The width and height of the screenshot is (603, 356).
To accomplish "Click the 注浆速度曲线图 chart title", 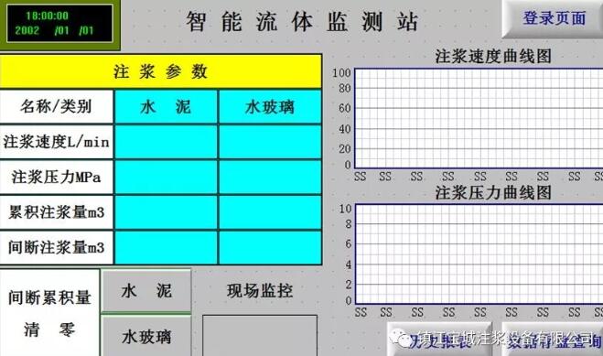I will click(x=493, y=57).
